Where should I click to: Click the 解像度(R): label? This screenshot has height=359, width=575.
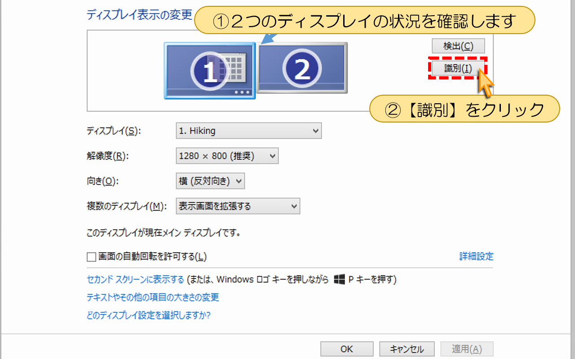(x=107, y=156)
